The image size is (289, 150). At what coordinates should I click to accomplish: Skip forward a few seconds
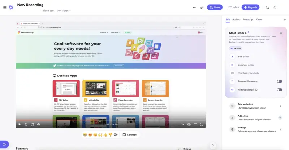click(33, 124)
